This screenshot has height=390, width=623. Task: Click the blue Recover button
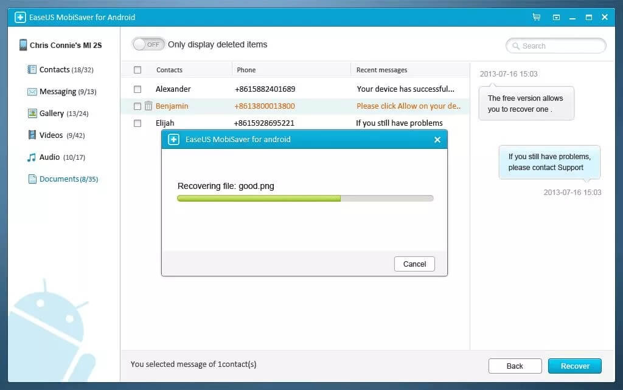coord(574,366)
